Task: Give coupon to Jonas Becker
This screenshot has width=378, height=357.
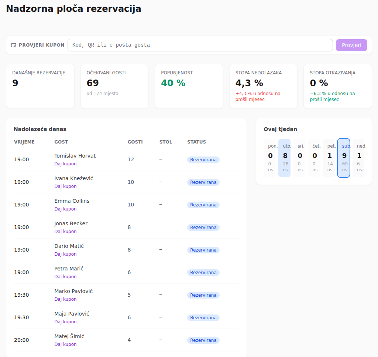Action: tap(65, 231)
